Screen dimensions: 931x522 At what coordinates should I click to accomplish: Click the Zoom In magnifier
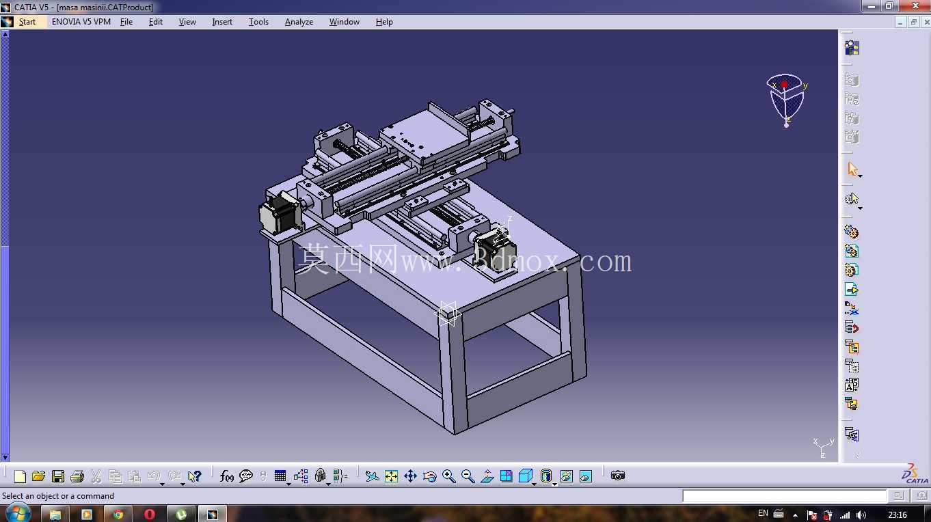[448, 476]
